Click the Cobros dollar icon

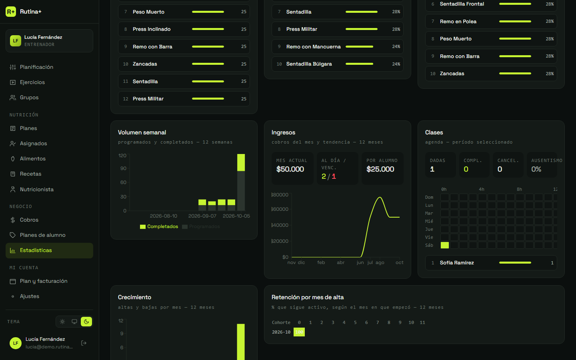point(13,220)
